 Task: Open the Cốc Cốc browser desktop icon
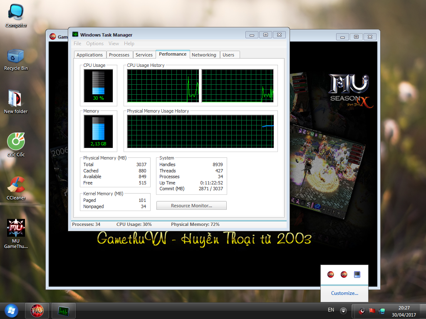(16, 142)
